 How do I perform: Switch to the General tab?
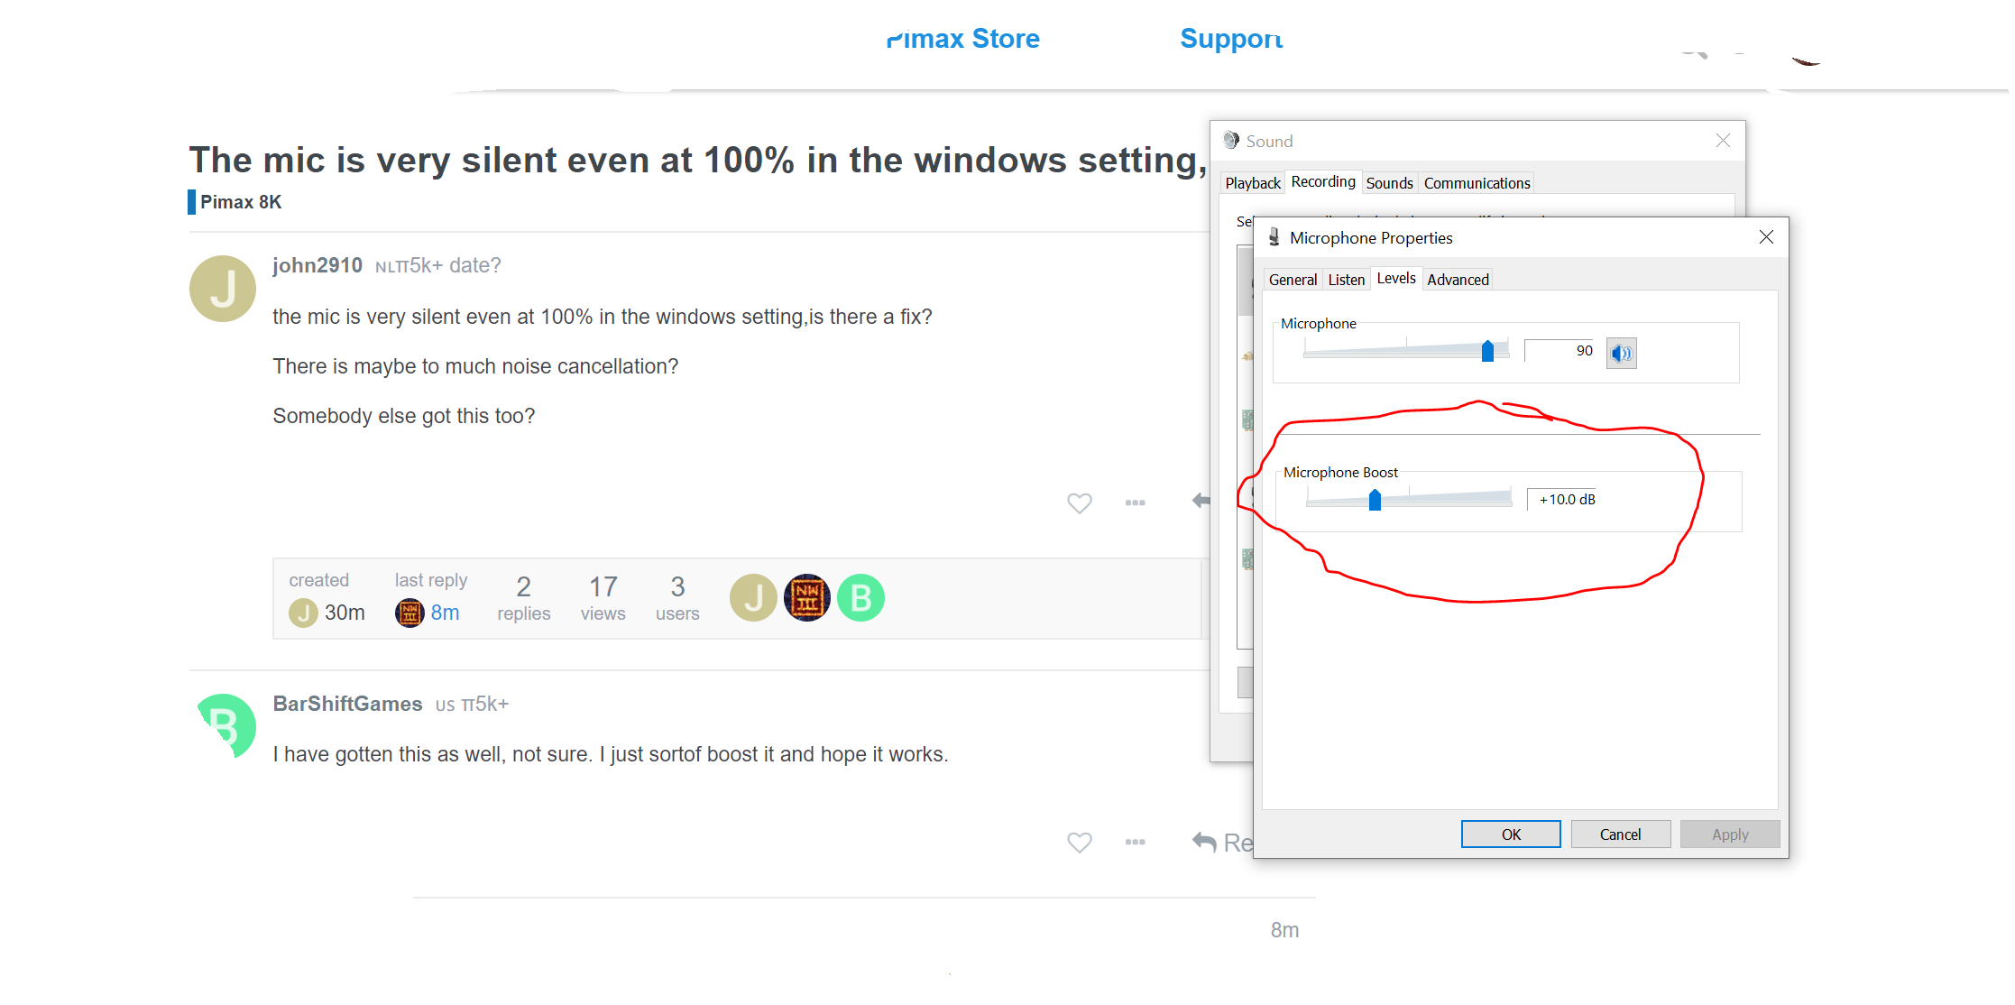pos(1293,280)
